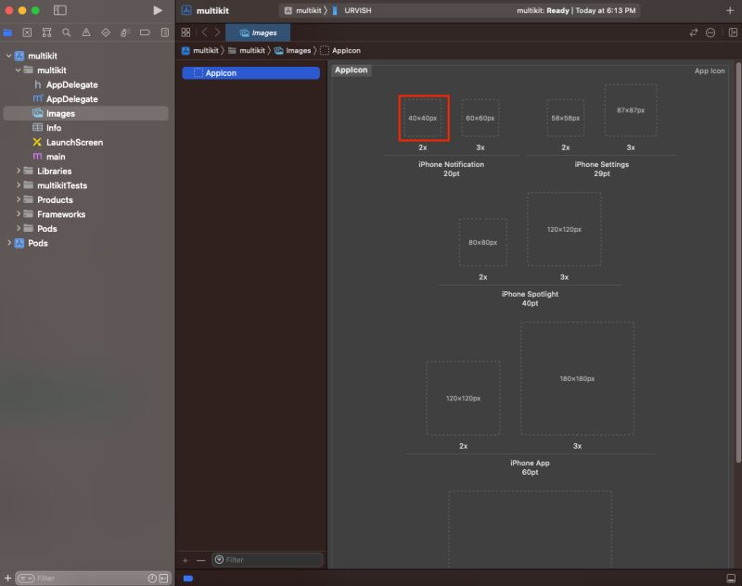Click inside the asset Filter field
Screen dimensions: 742x586
click(x=269, y=559)
